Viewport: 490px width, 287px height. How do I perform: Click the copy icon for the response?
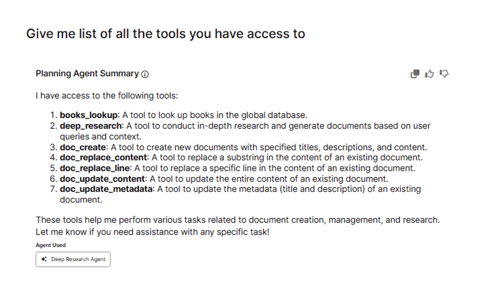pos(414,74)
